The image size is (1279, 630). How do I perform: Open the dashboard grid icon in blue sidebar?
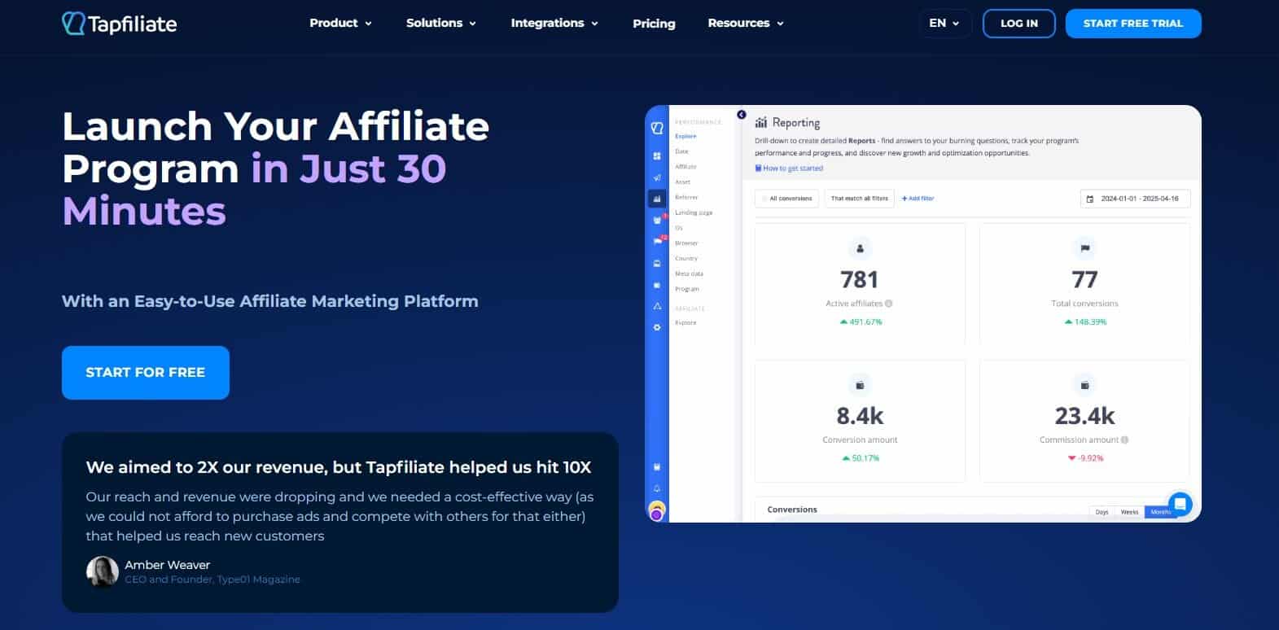(x=657, y=155)
